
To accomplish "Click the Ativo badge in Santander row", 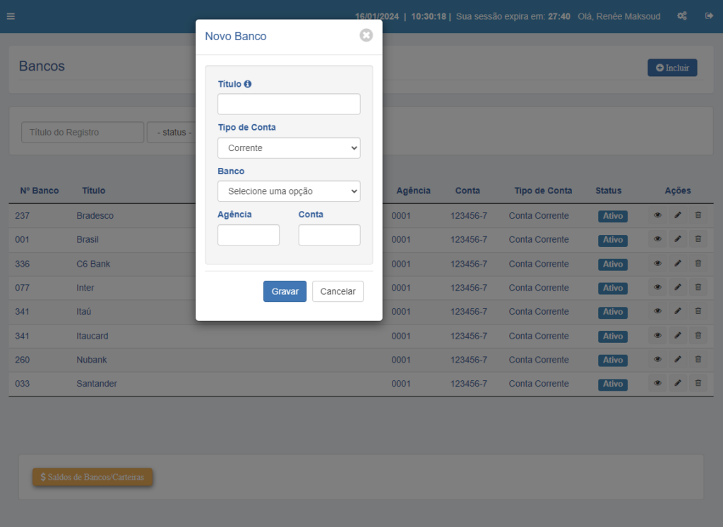I will [612, 384].
